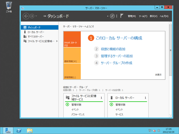This screenshot has height=134, width=179.
Task: Open dropdown arrow left of refresh
Action: click(108, 16)
